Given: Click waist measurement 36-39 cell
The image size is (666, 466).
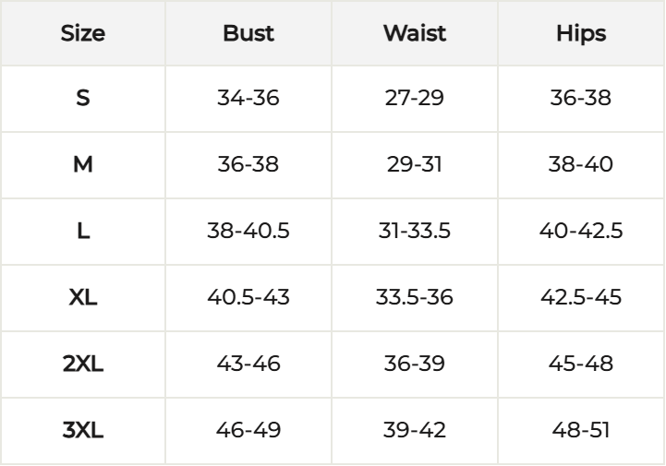Looking at the screenshot, I should (415, 364).
